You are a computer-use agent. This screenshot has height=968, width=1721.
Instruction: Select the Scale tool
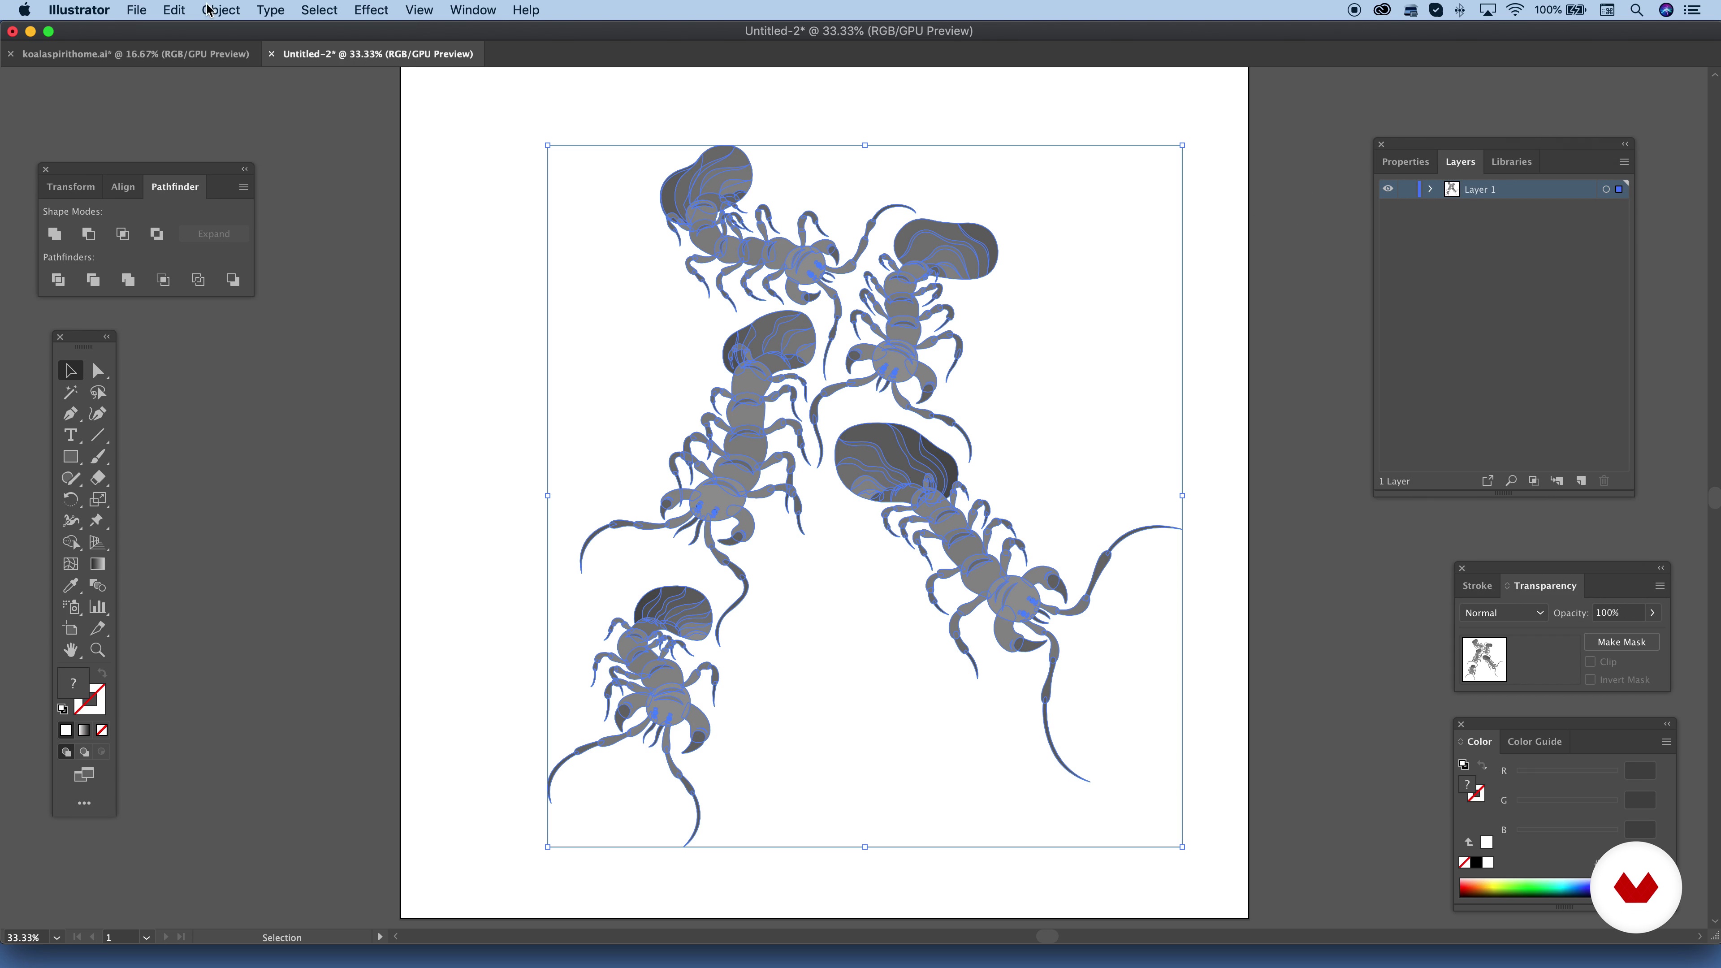pyautogui.click(x=98, y=499)
